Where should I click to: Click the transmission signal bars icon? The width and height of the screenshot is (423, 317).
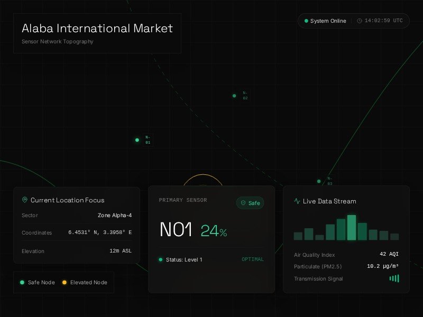(394, 278)
